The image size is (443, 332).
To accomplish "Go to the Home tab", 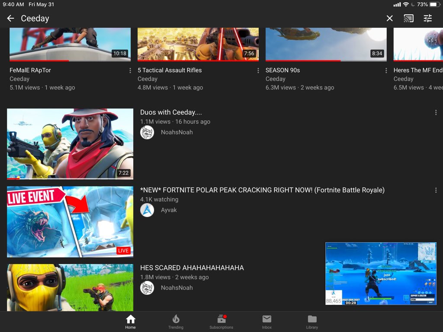I will [131, 322].
